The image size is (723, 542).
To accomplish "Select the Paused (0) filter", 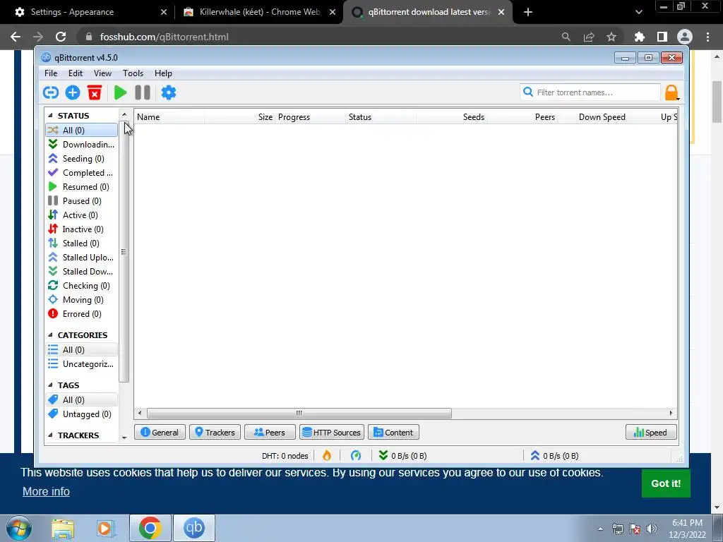I will tap(82, 201).
